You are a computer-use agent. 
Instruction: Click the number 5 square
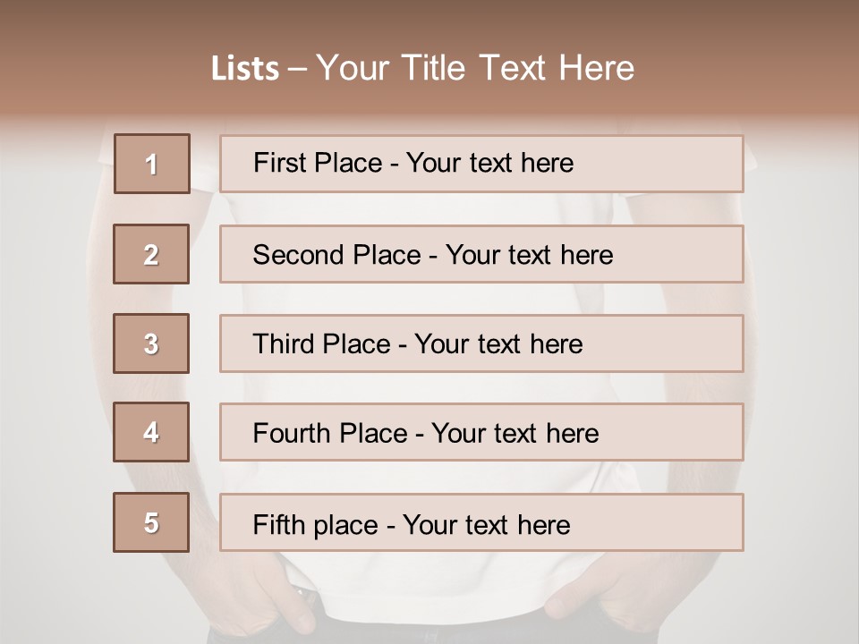151,522
